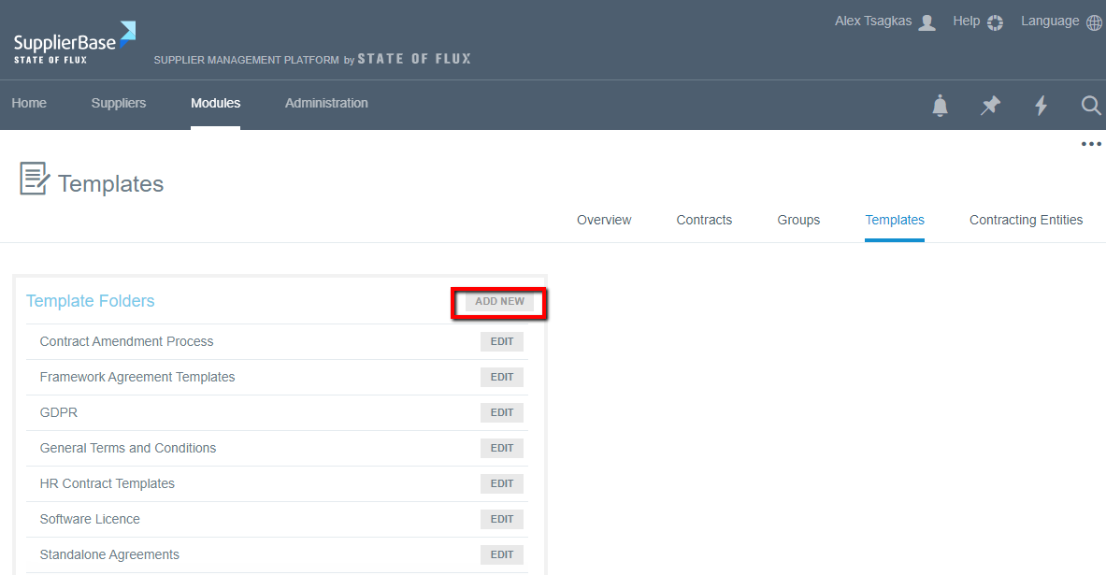Open the Software Licence folder
Screen dimensions: 1106x575
click(89, 519)
